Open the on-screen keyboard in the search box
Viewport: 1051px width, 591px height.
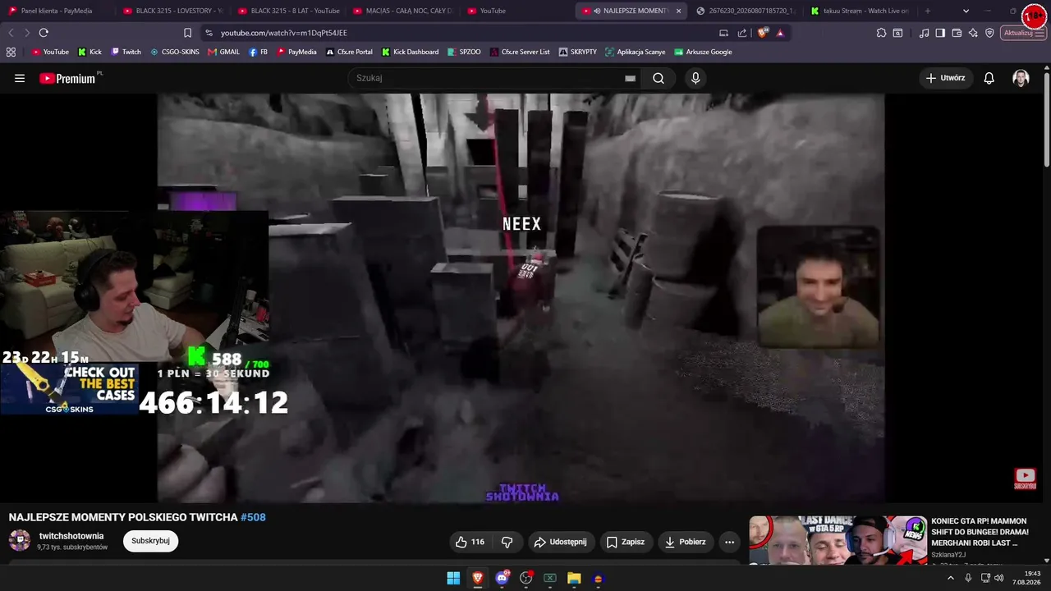click(x=630, y=78)
